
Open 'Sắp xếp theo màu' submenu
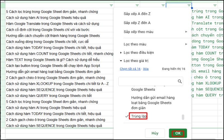point(138,32)
